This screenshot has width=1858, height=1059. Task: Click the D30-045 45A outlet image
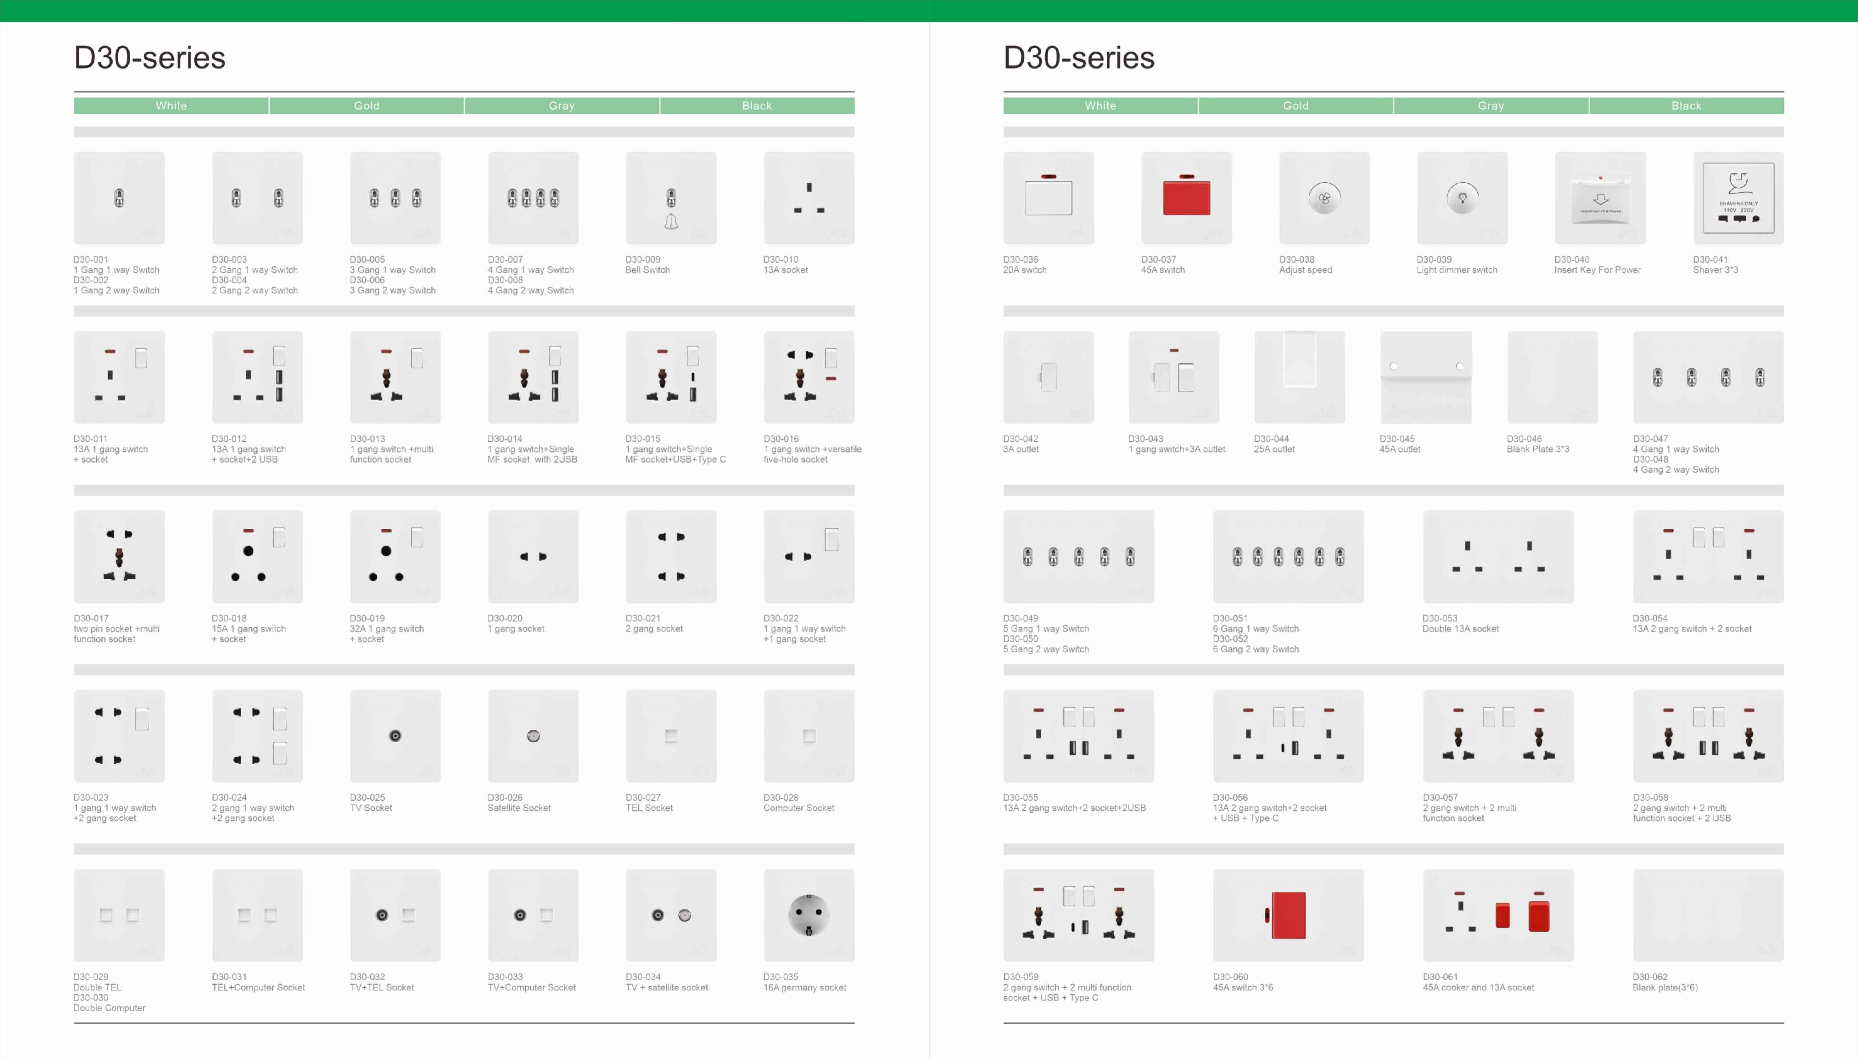(x=1426, y=377)
